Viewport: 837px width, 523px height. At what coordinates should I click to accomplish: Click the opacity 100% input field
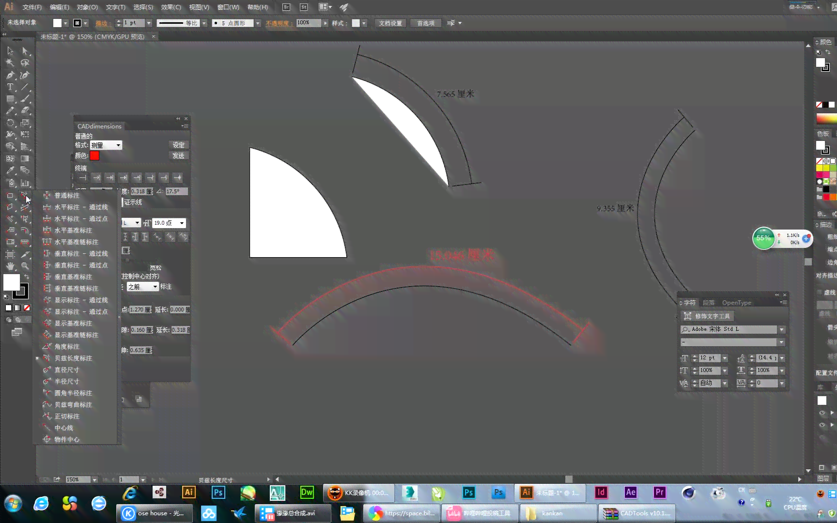(309, 23)
